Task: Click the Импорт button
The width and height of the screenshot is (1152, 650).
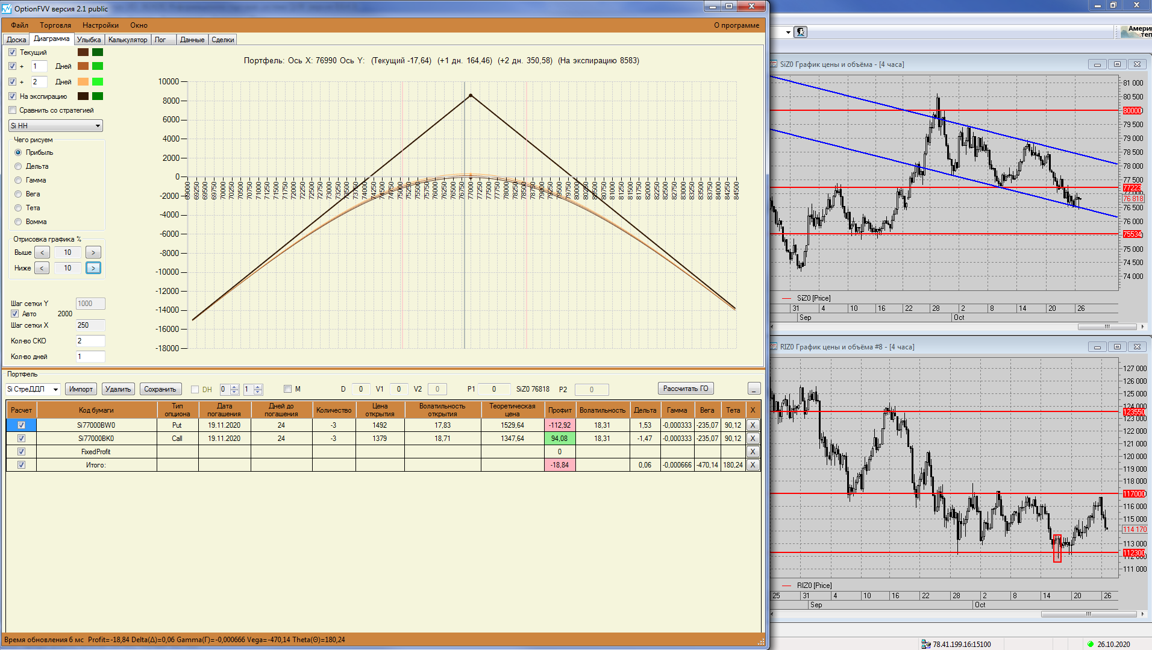Action: tap(81, 389)
